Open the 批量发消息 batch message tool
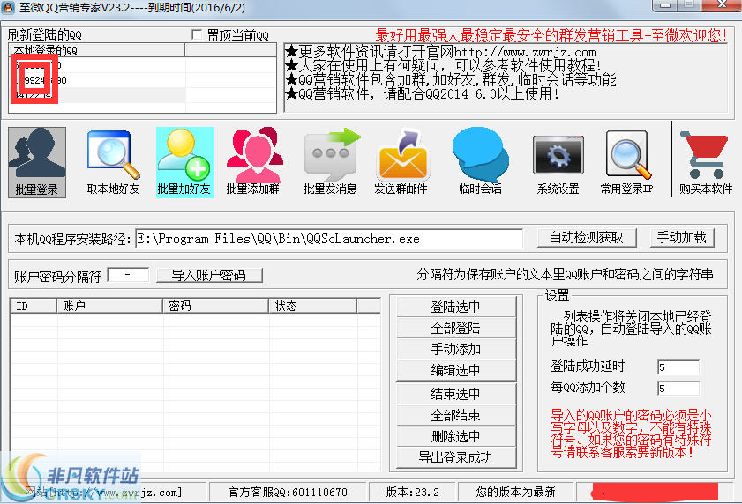The height and width of the screenshot is (504, 742). (331, 162)
